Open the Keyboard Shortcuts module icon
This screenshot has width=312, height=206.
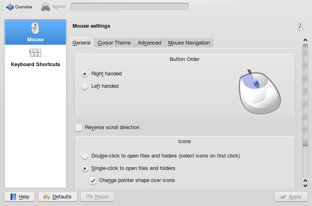35,53
